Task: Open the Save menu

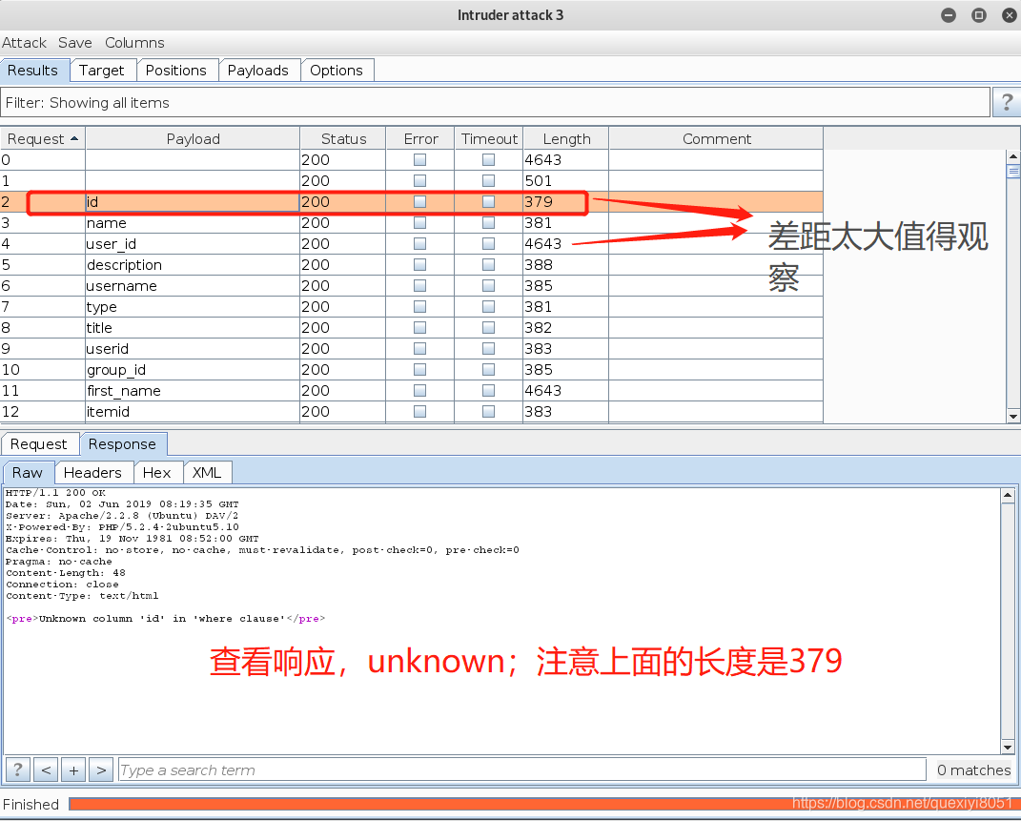Action: pos(75,42)
